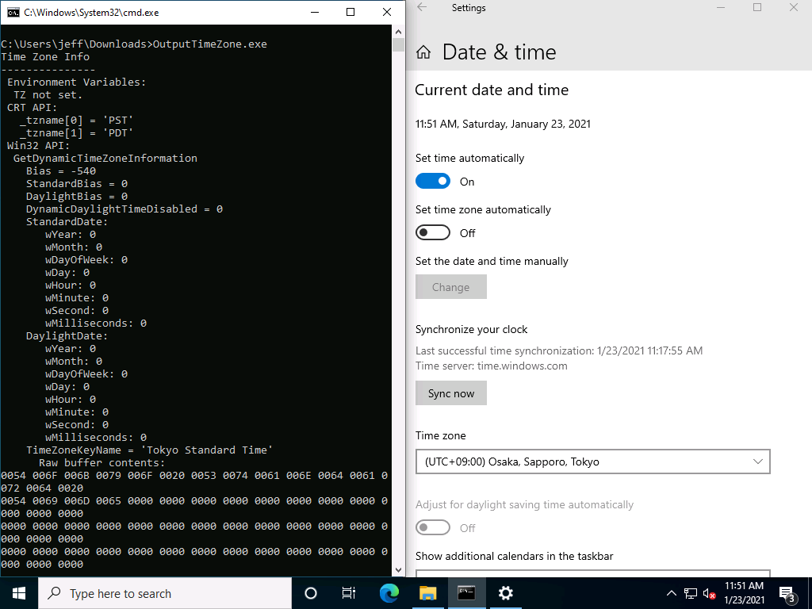Click the Settings gear taskbar icon
Screen dimensions: 812x609
(x=505, y=593)
